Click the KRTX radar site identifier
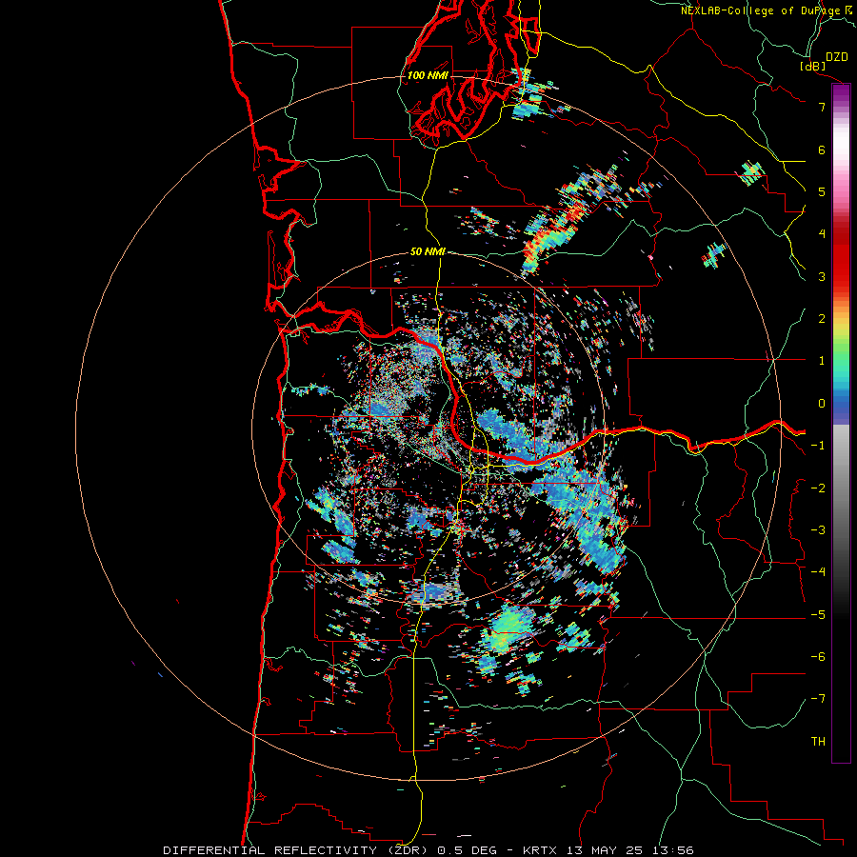 pos(541,850)
